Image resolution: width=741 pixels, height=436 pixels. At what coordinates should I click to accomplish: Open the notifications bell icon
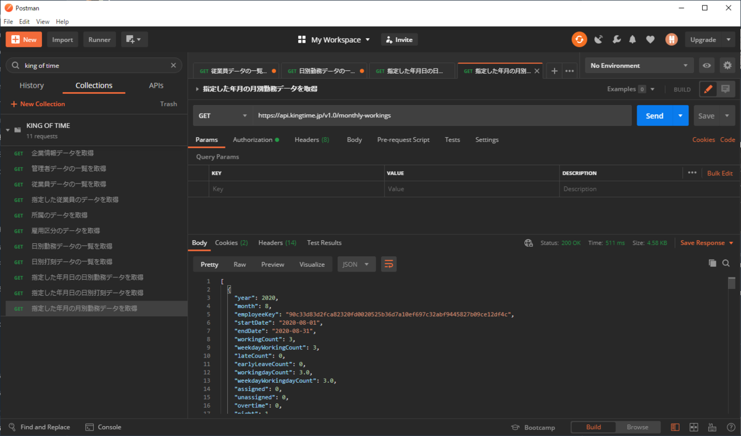(x=633, y=40)
